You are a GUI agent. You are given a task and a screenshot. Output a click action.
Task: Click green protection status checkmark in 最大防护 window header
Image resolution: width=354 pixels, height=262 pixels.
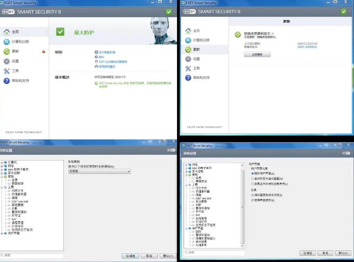(x=169, y=12)
